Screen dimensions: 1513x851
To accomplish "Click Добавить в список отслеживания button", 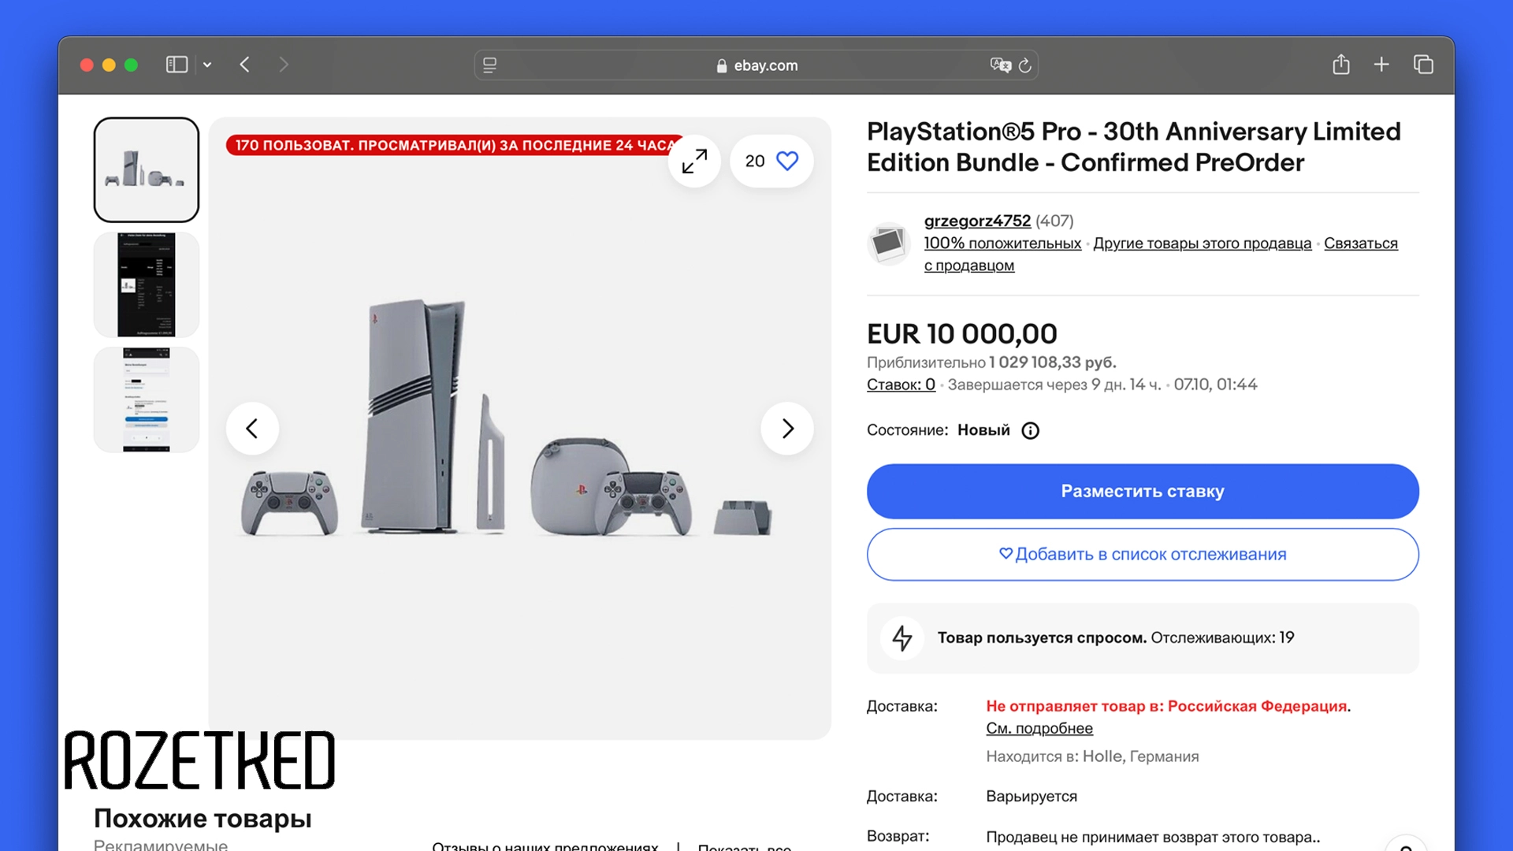I will [x=1143, y=554].
